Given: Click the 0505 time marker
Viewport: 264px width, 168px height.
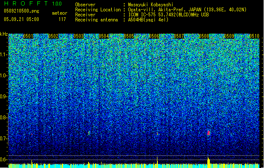Looking at the screenshot, I should coord(129,36).
